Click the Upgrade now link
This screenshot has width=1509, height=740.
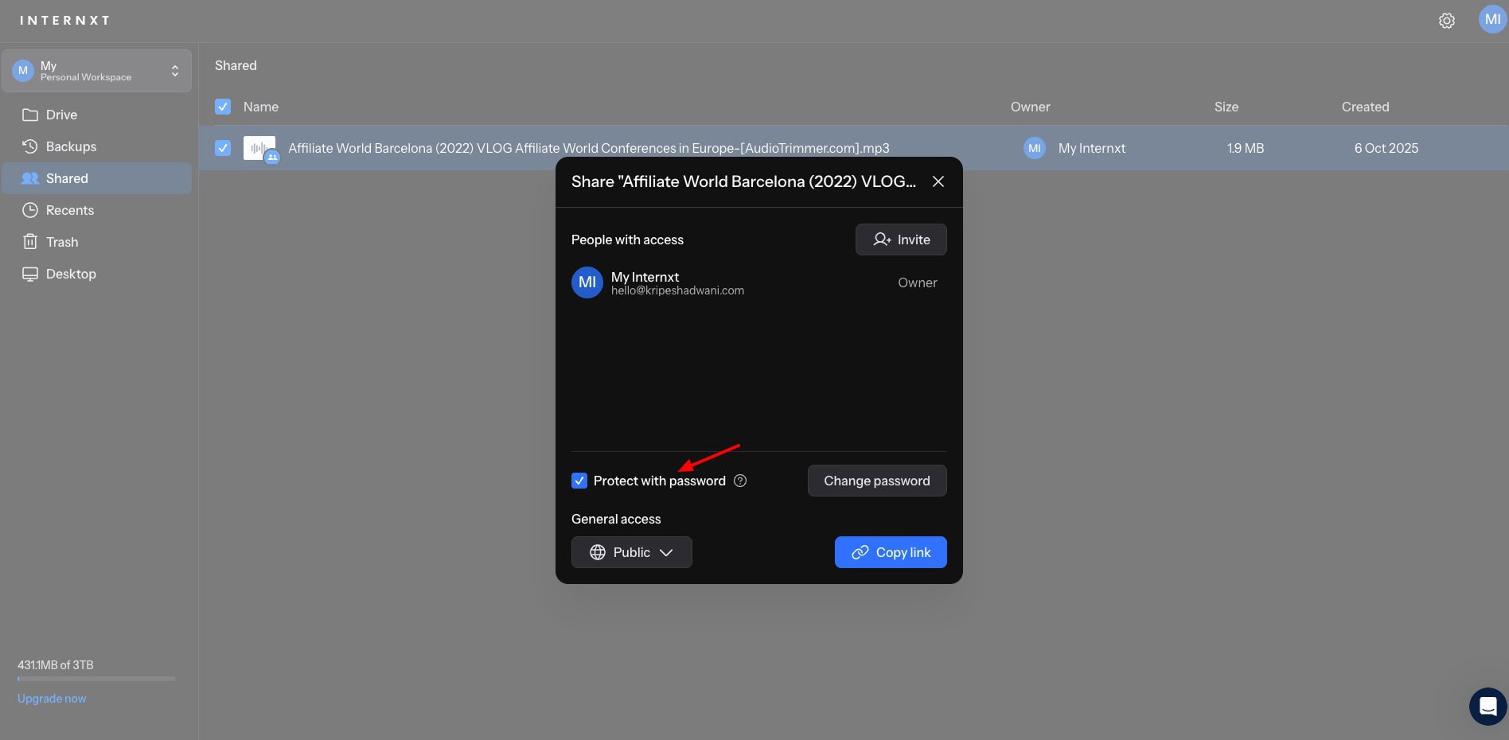tap(52, 699)
